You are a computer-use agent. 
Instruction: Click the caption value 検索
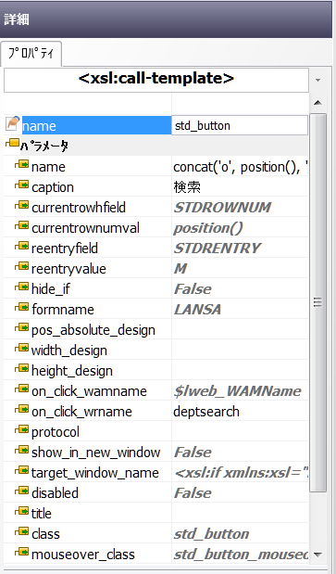[187, 187]
